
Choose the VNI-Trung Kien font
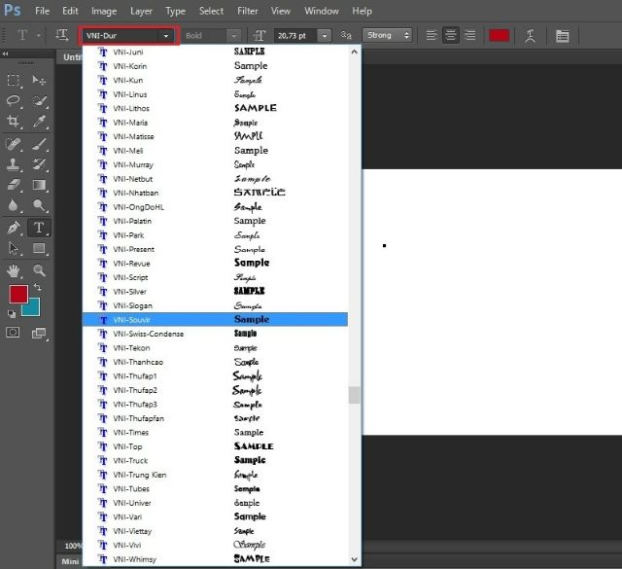point(215,475)
